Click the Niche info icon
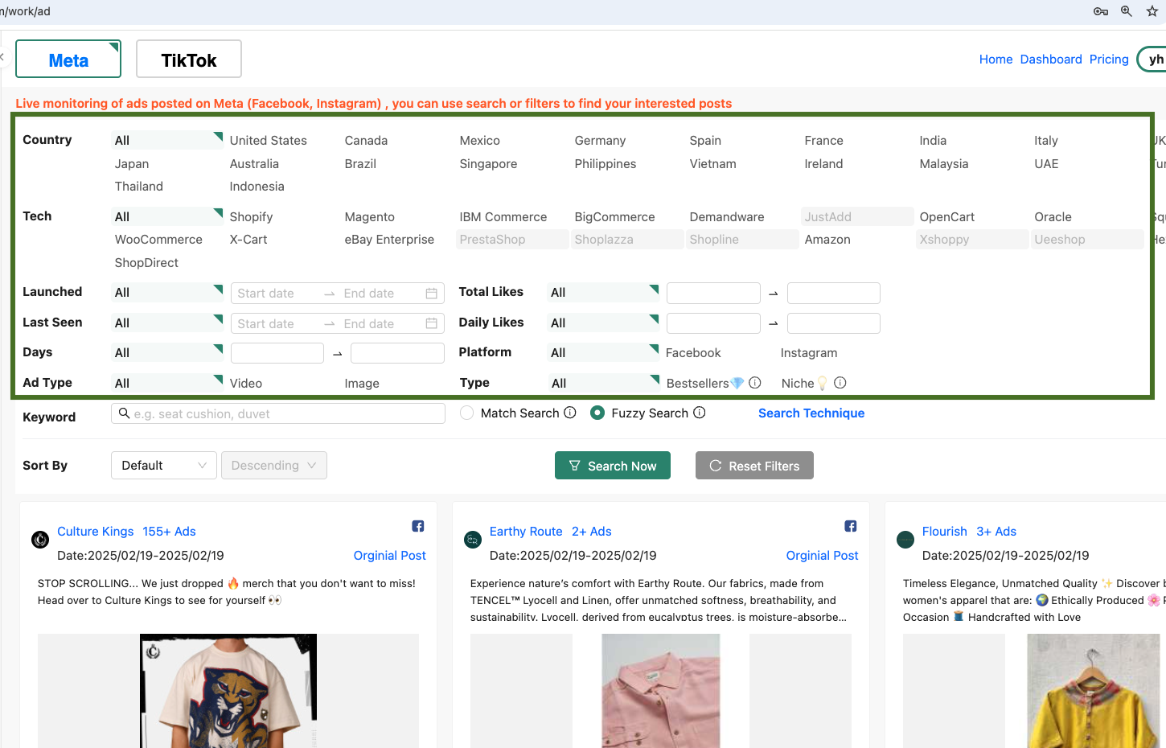Screen dimensions: 1166x748 pyautogui.click(x=840, y=383)
